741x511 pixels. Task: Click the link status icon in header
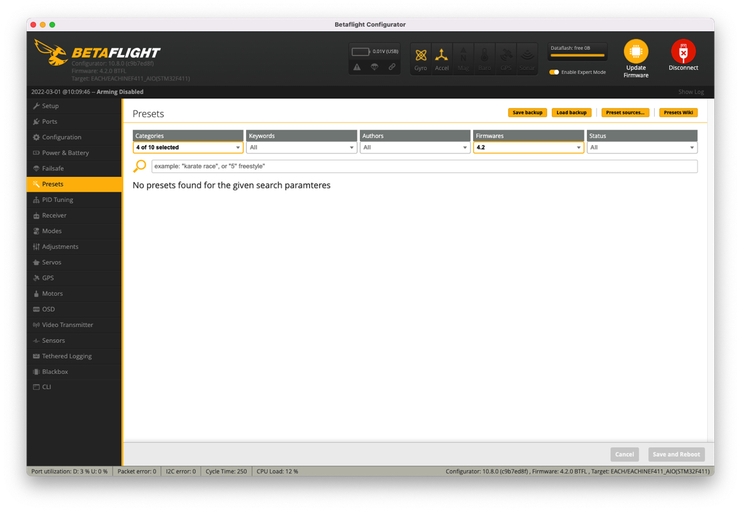pos(392,67)
